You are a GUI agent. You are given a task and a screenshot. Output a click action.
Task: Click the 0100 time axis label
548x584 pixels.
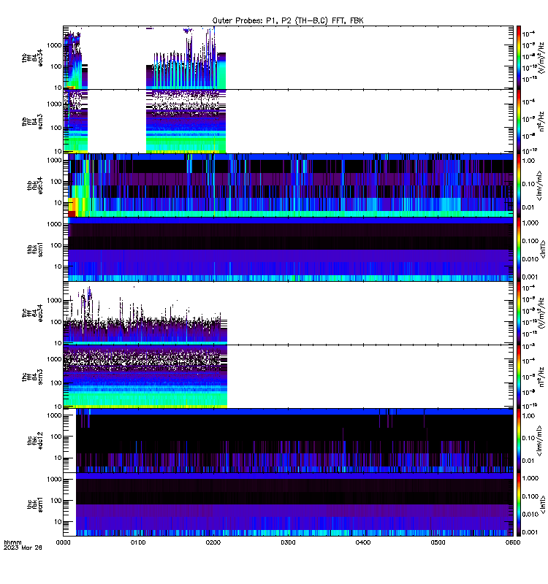138,542
